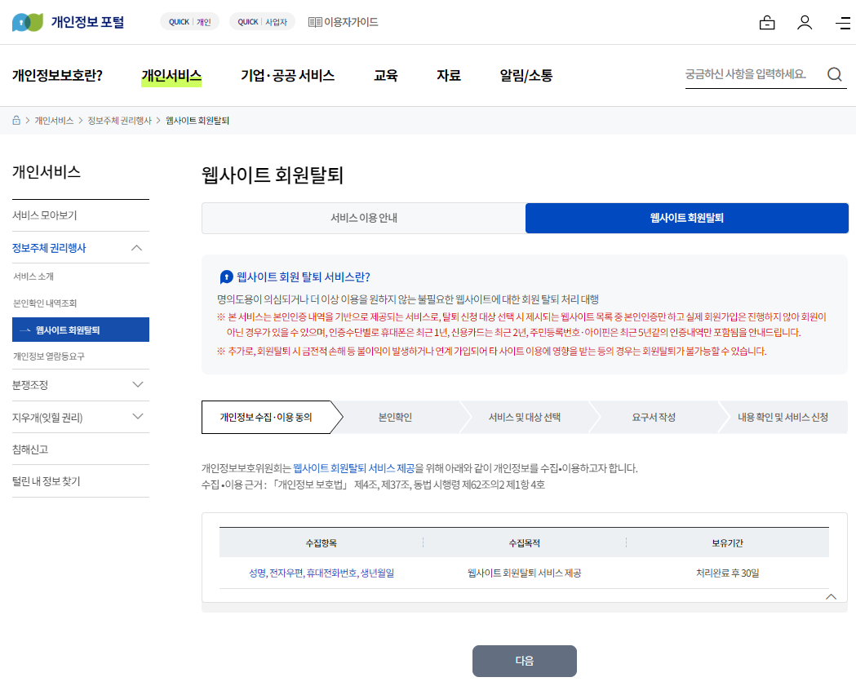The height and width of the screenshot is (695, 856).
Task: Open the hamburger menu icon
Action: pos(843,23)
